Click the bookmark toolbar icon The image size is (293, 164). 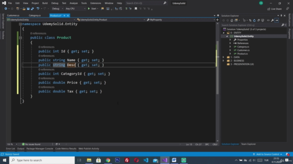136,9
